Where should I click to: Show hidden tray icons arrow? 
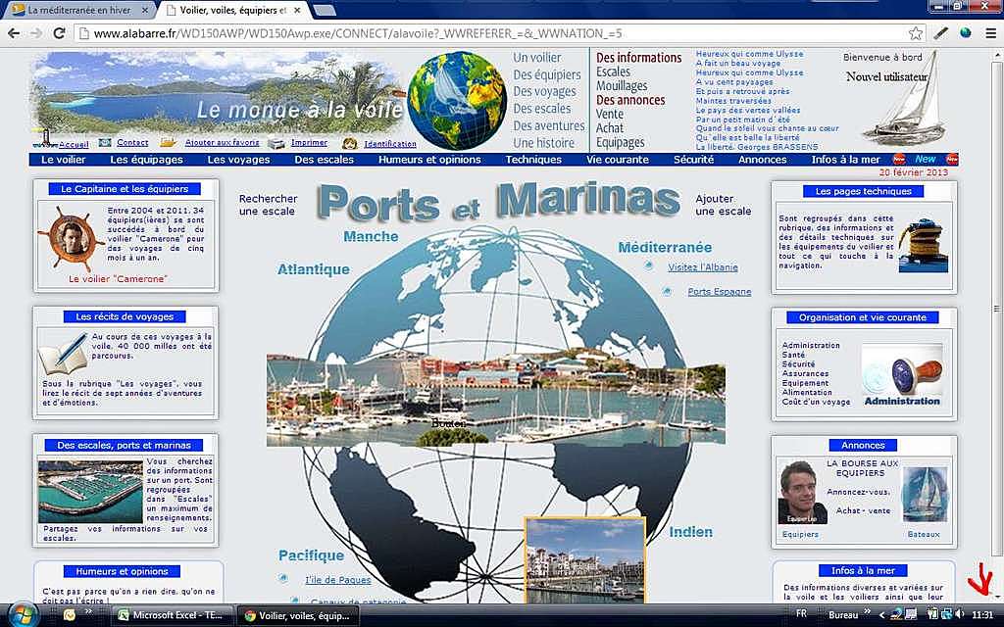(x=881, y=615)
